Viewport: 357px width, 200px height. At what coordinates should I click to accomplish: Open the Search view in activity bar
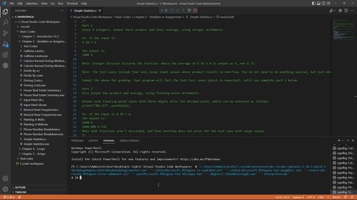(x=5, y=22)
